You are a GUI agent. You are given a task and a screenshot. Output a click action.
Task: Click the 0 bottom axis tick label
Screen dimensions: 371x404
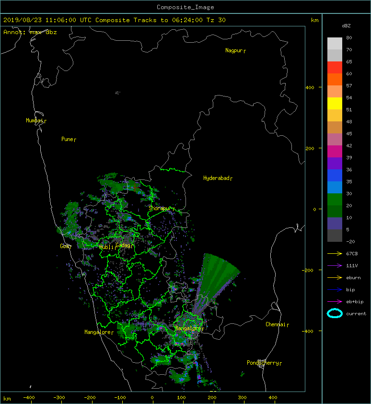tap(152, 398)
